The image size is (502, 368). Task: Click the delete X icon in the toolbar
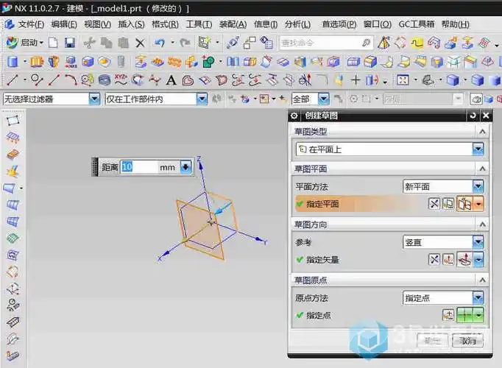[x=140, y=43]
